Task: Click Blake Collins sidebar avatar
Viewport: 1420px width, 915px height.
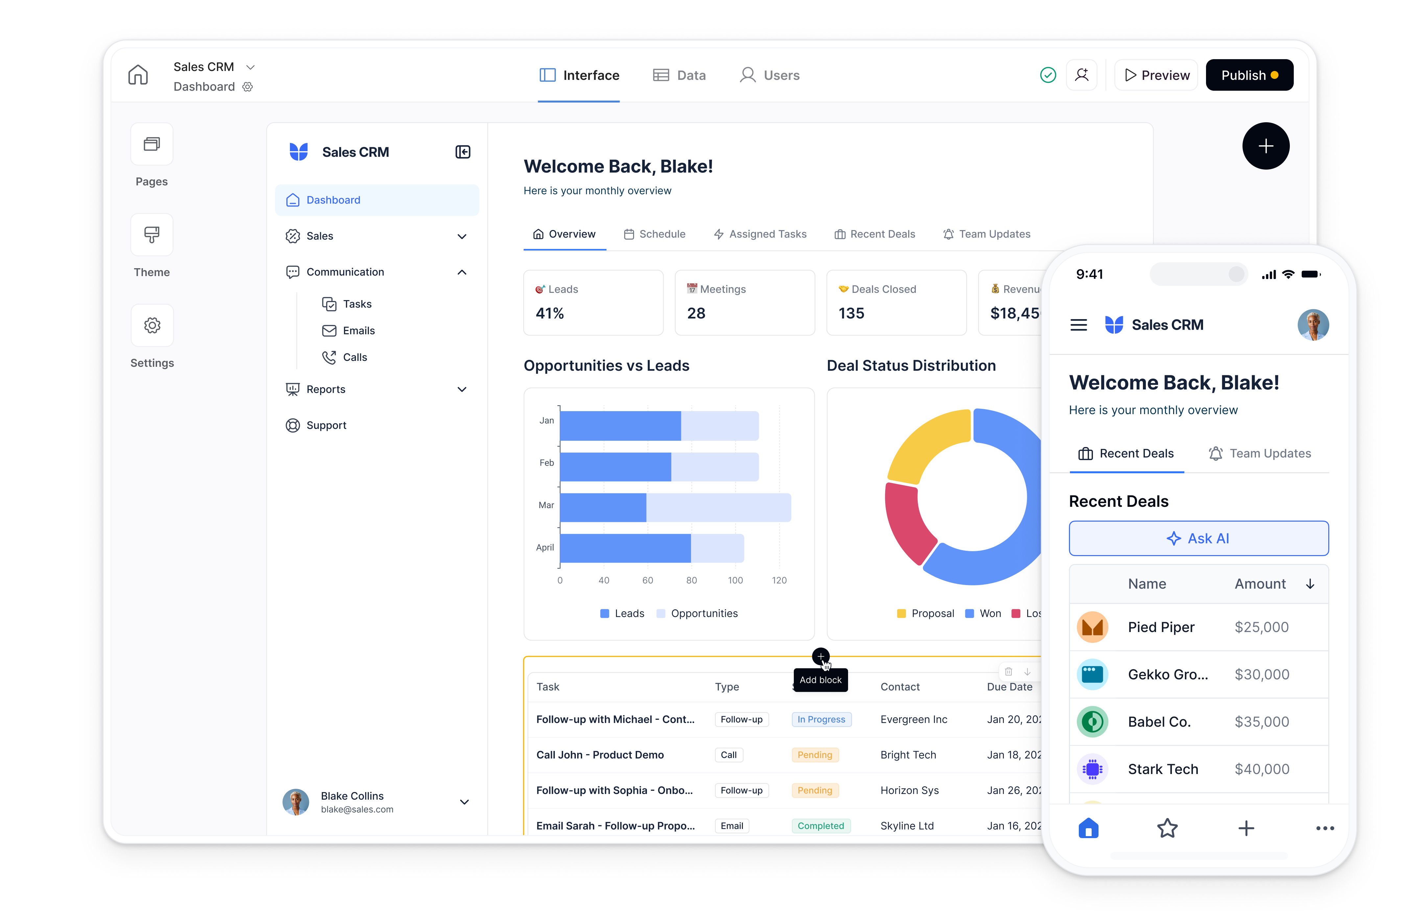Action: point(295,802)
